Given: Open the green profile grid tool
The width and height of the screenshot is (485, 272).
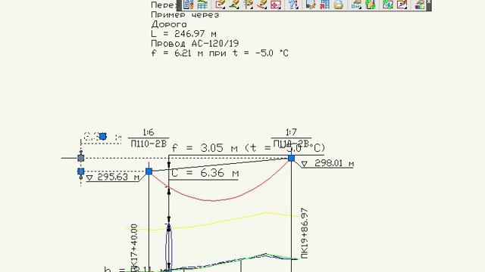Looking at the screenshot, I should pyautogui.click(x=202, y=5).
